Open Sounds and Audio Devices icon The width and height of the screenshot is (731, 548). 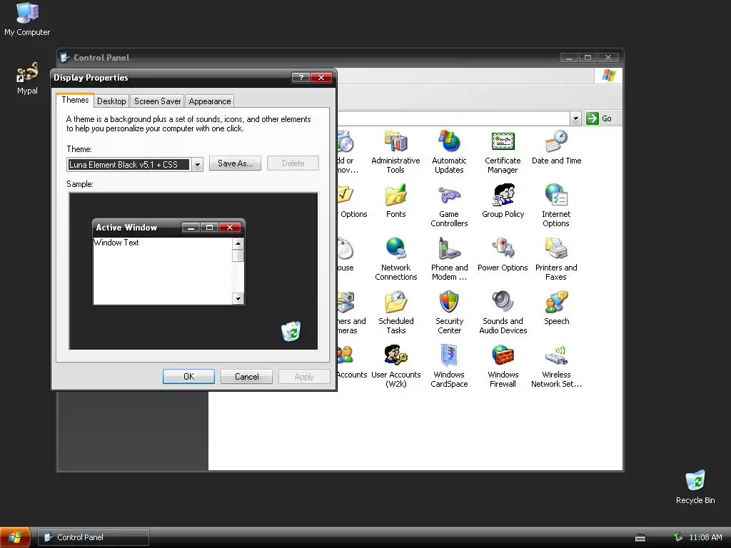[x=503, y=313]
